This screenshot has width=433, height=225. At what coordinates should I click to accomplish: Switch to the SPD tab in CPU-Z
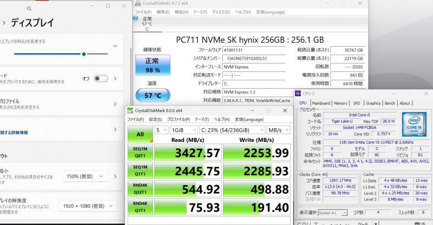pos(356,103)
